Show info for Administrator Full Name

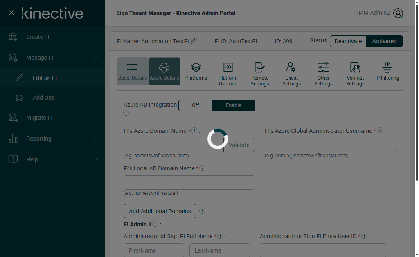point(220,236)
